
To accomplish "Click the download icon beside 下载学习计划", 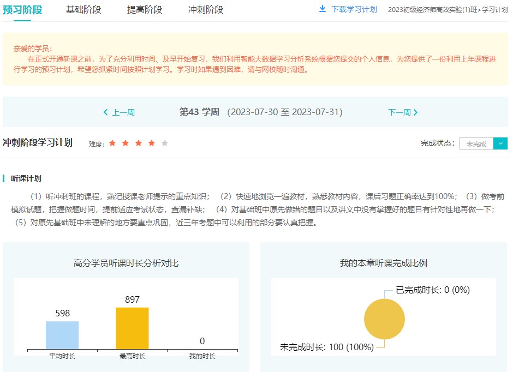I will pos(322,9).
